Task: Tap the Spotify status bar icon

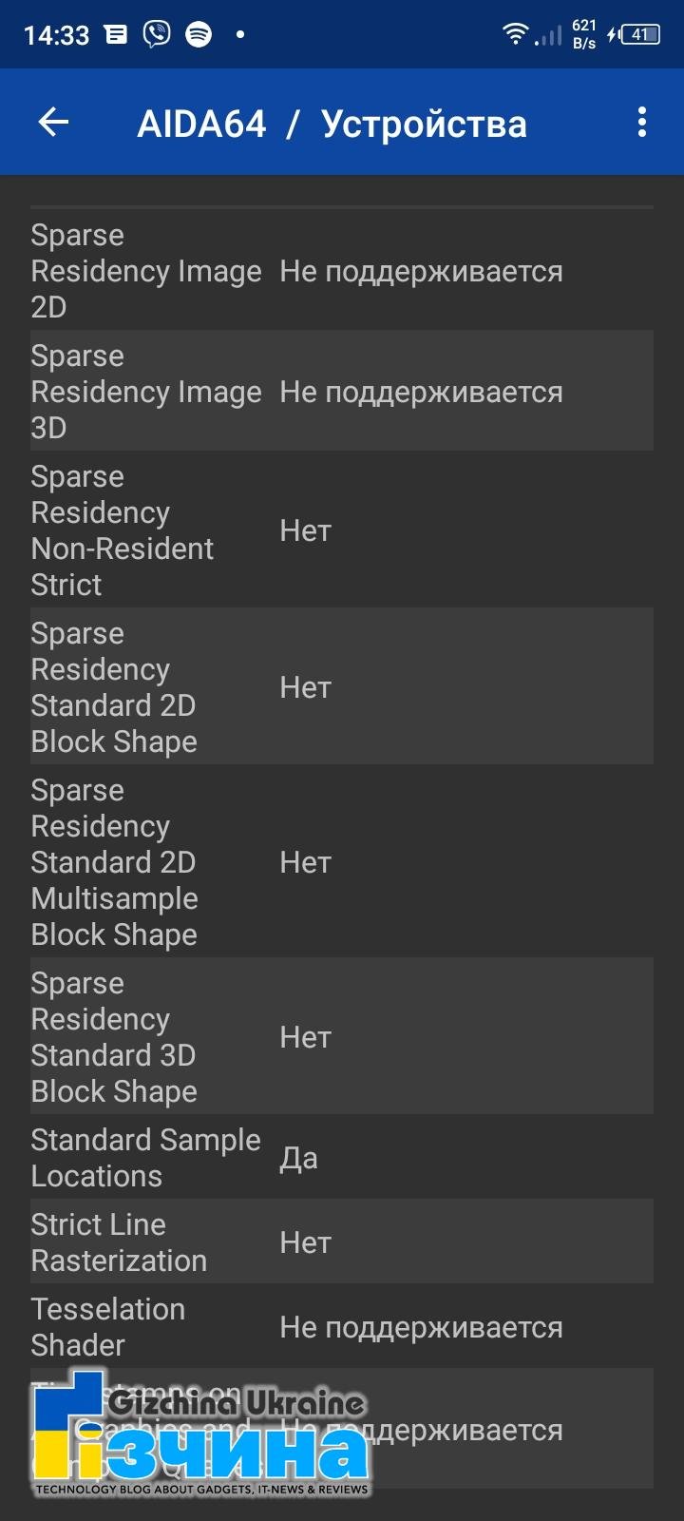Action: 199,35
